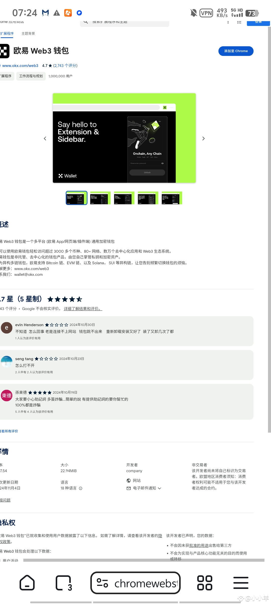
Task: Open the three-dot more options menu
Action: (x=228, y=22)
